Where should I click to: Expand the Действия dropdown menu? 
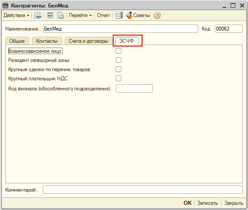pos(17,15)
